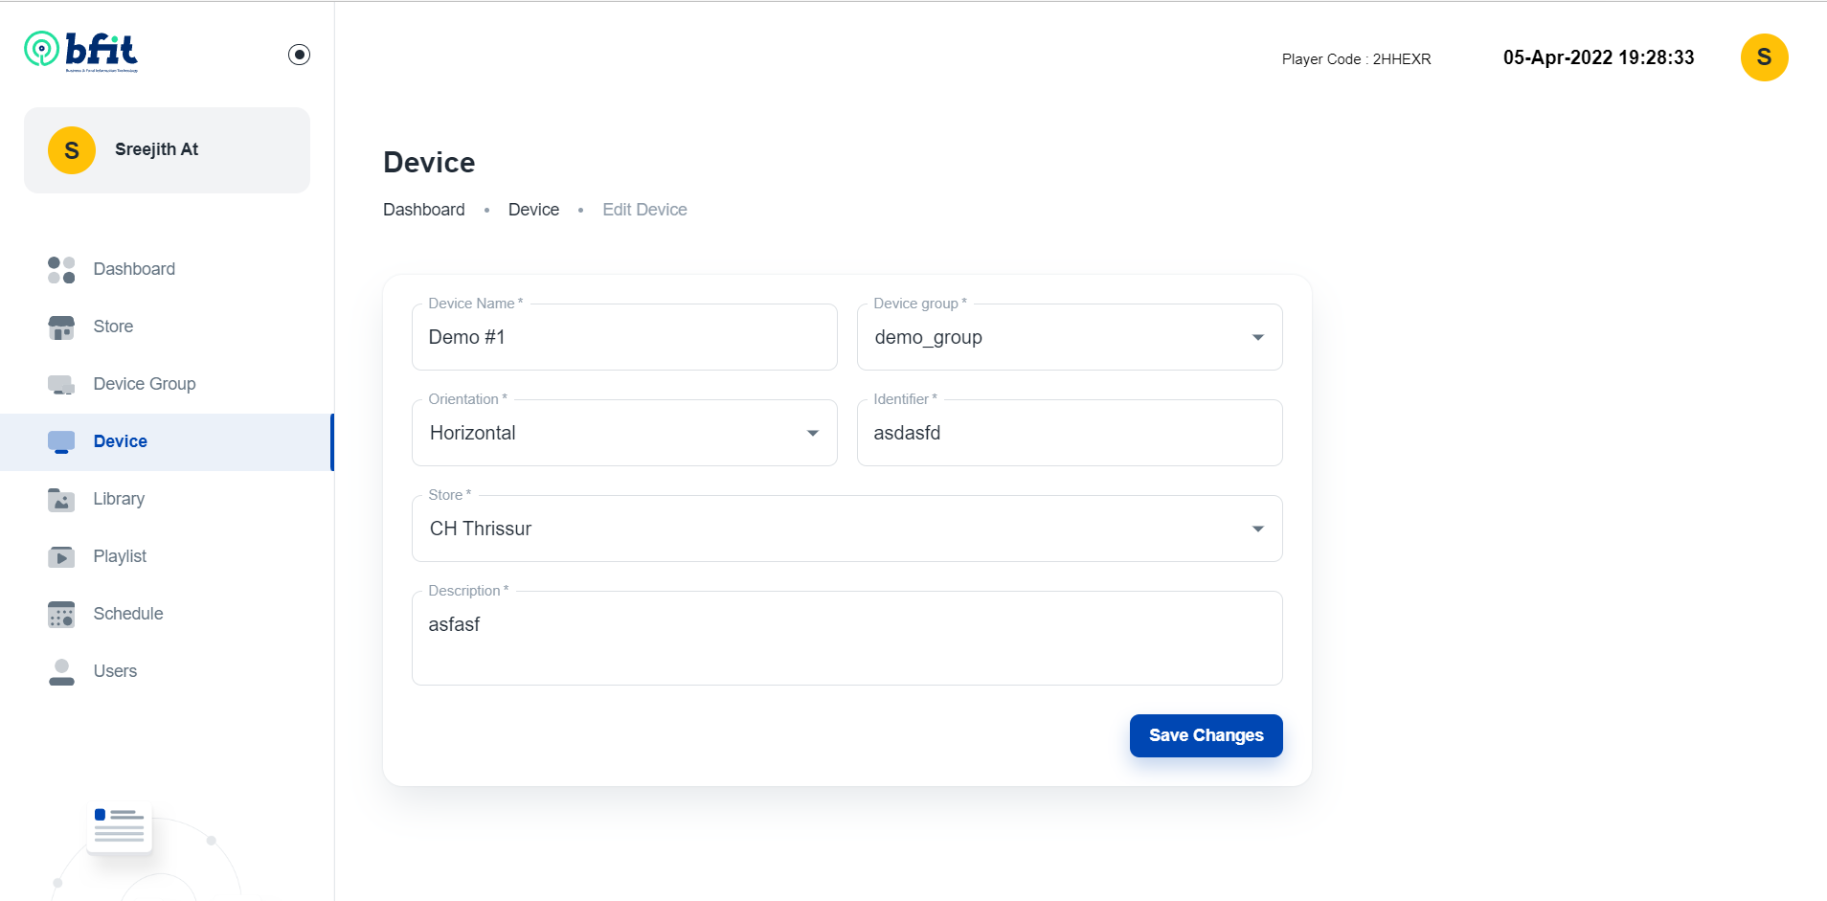Select the Device menu item
Screen dimensions: 1827x901
167,441
